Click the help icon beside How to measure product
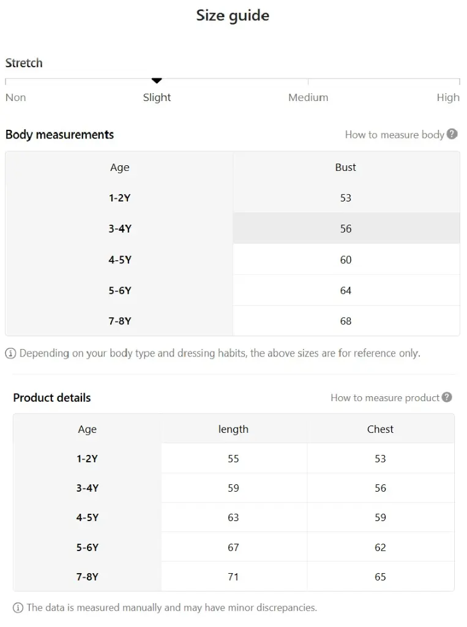This screenshot has height=627, width=467. tap(447, 397)
